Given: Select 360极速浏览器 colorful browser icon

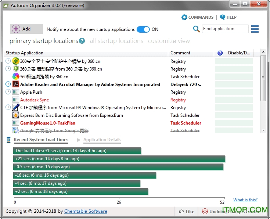Looking at the screenshot, I should (16, 76).
